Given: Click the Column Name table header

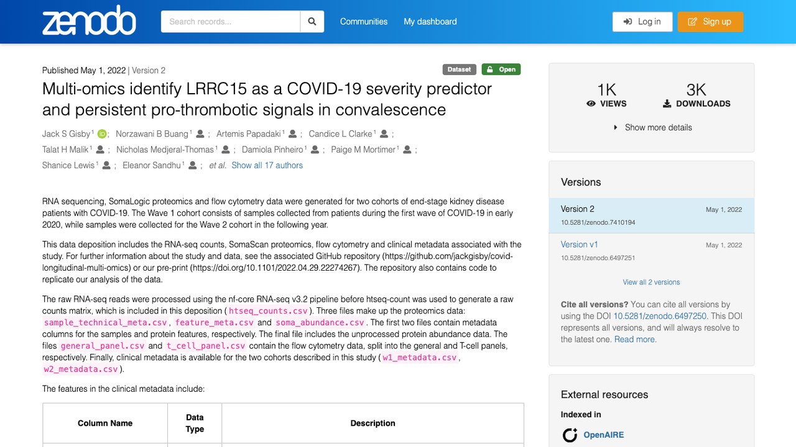Looking at the screenshot, I should 105,423.
